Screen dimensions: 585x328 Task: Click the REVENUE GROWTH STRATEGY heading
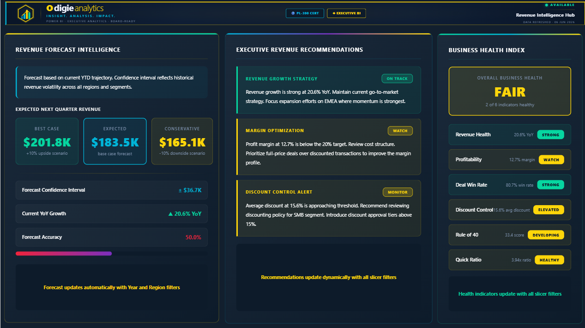tap(282, 79)
